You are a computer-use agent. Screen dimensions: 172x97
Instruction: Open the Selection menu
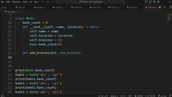pos(16,2)
